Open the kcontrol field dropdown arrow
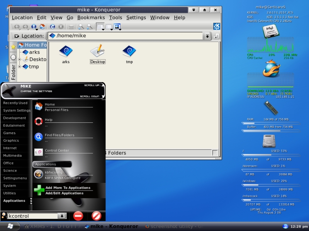The image size is (309, 231). [62, 216]
